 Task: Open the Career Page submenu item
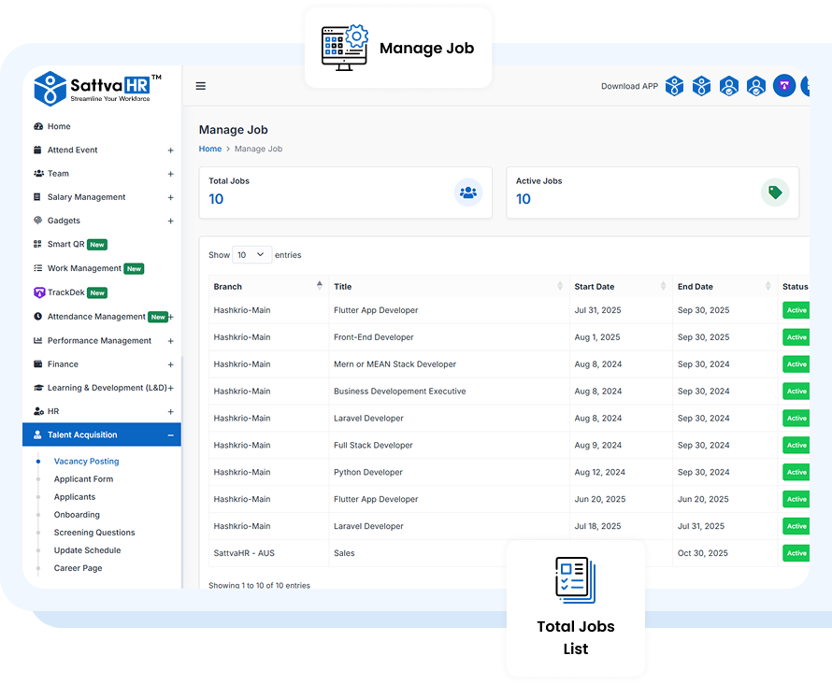click(x=78, y=568)
